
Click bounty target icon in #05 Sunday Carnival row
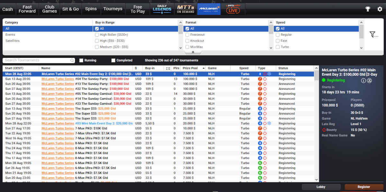tap(265, 94)
